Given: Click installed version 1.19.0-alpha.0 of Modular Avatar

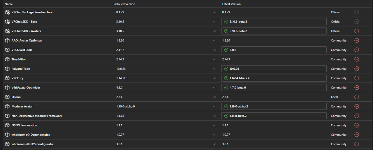Looking at the screenshot, I should [x=126, y=106].
